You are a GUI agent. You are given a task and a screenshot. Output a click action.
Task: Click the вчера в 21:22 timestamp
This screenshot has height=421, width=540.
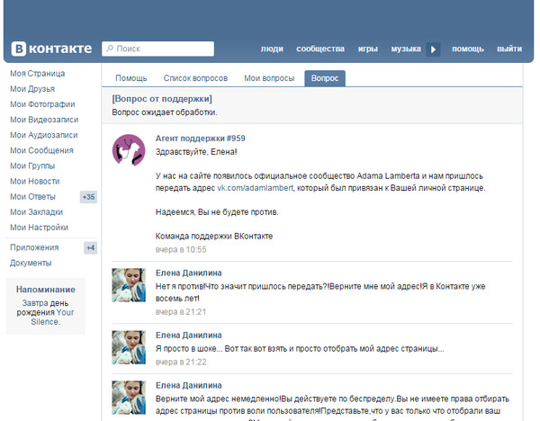181,363
